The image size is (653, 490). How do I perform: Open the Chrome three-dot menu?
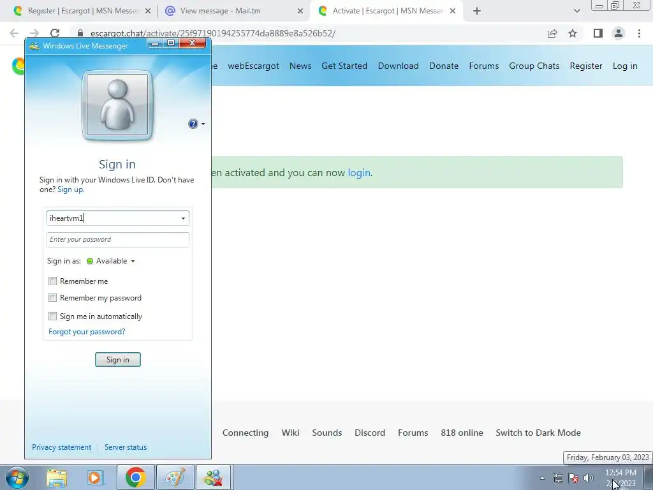tap(639, 33)
